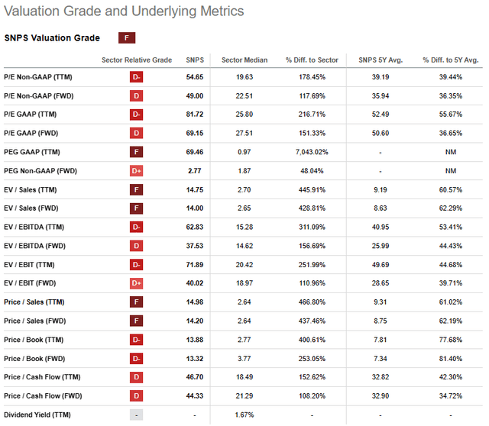489x426 pixels.
Task: Click the D grade badge for Price / Cash Flow (TTM)
Action: click(x=136, y=377)
